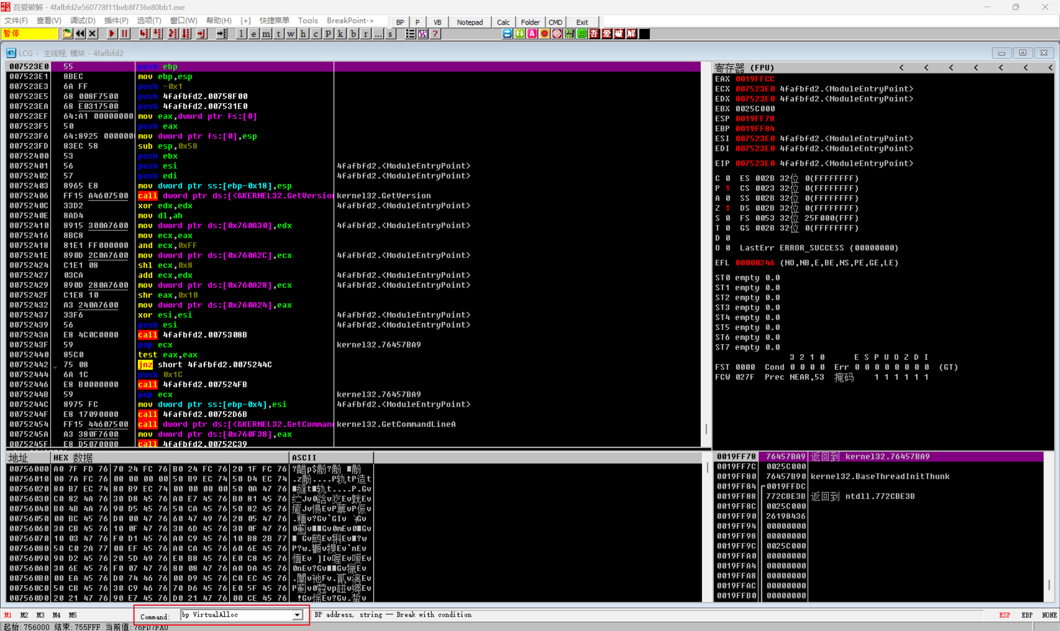Viewport: 1060px width, 631px height.
Task: Open the 插件(P) menu
Action: pos(116,20)
